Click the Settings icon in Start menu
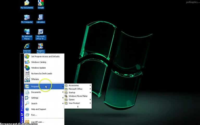 (x=27, y=98)
